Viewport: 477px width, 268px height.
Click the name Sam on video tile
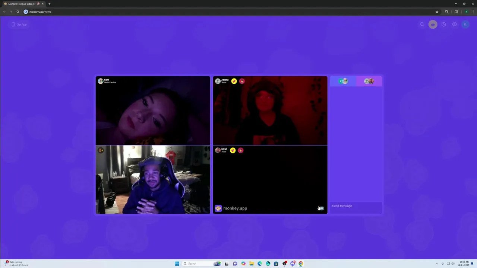[x=107, y=80]
